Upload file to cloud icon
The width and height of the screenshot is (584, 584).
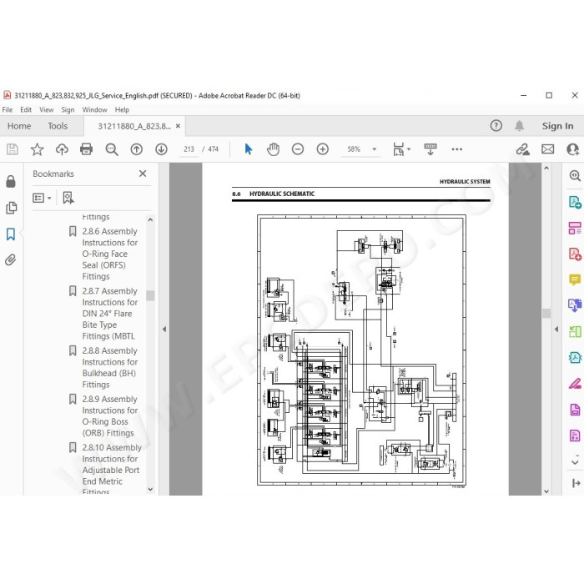[x=62, y=149]
